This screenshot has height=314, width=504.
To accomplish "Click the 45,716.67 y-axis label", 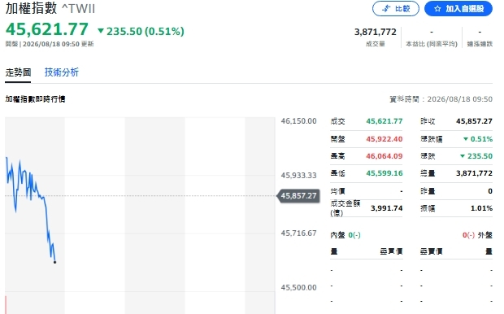I will [298, 233].
